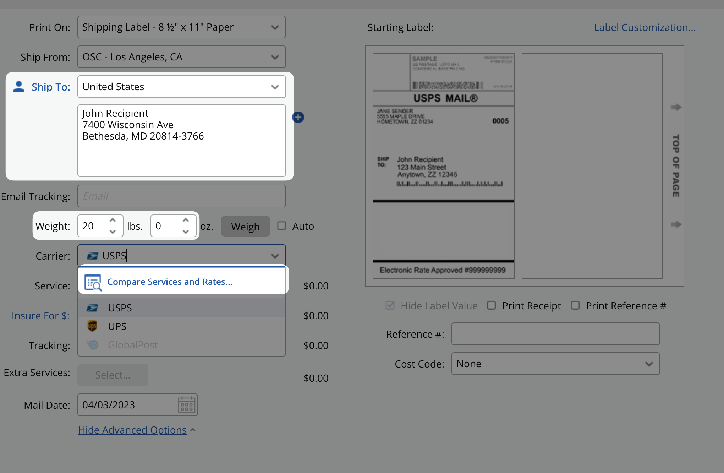Image resolution: width=724 pixels, height=473 pixels.
Task: Click the blue plus icon beside address
Action: coord(298,117)
